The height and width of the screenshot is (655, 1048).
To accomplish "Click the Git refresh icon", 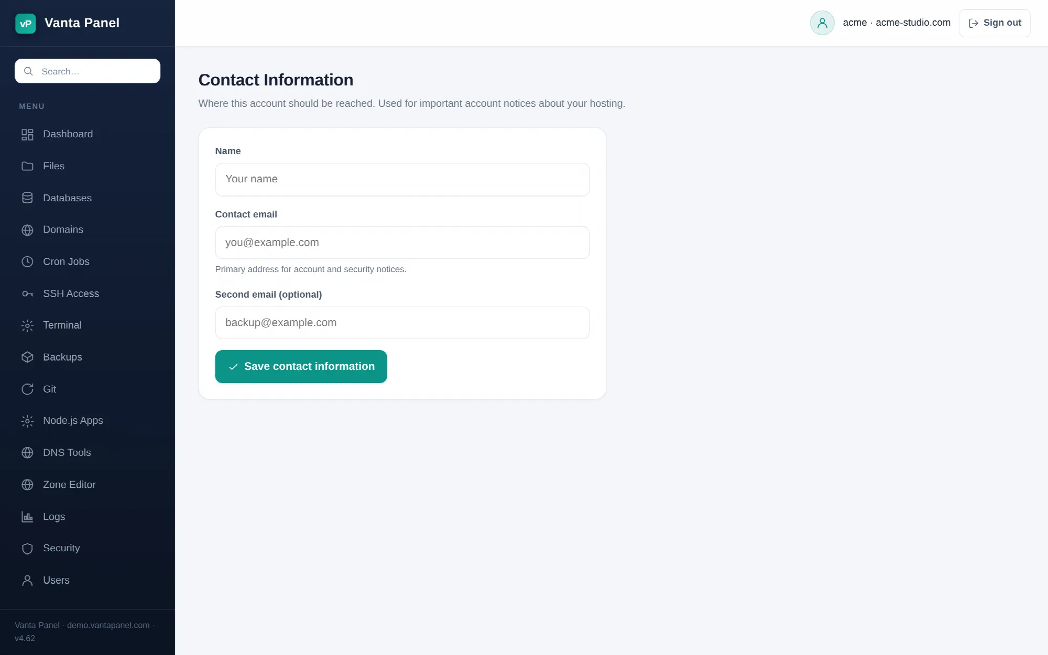I will point(27,389).
